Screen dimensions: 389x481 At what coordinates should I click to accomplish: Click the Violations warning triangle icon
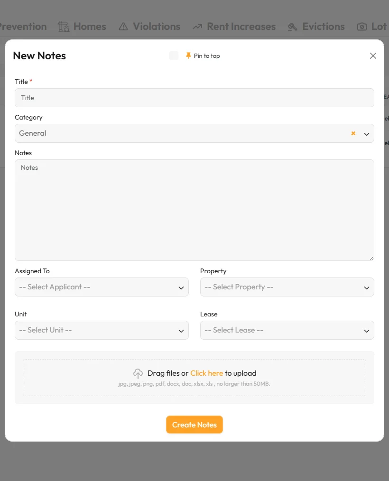(x=123, y=27)
